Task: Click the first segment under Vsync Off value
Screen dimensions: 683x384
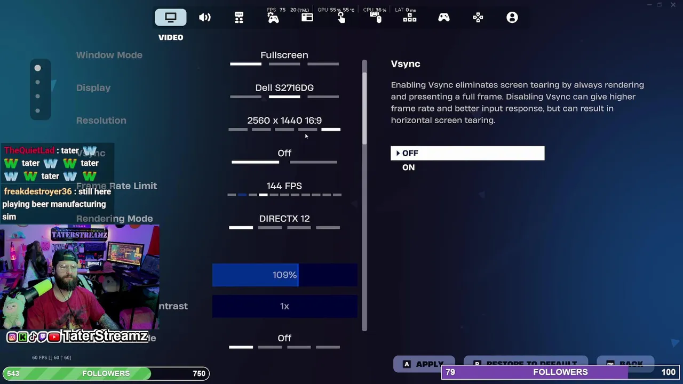Action: click(255, 162)
